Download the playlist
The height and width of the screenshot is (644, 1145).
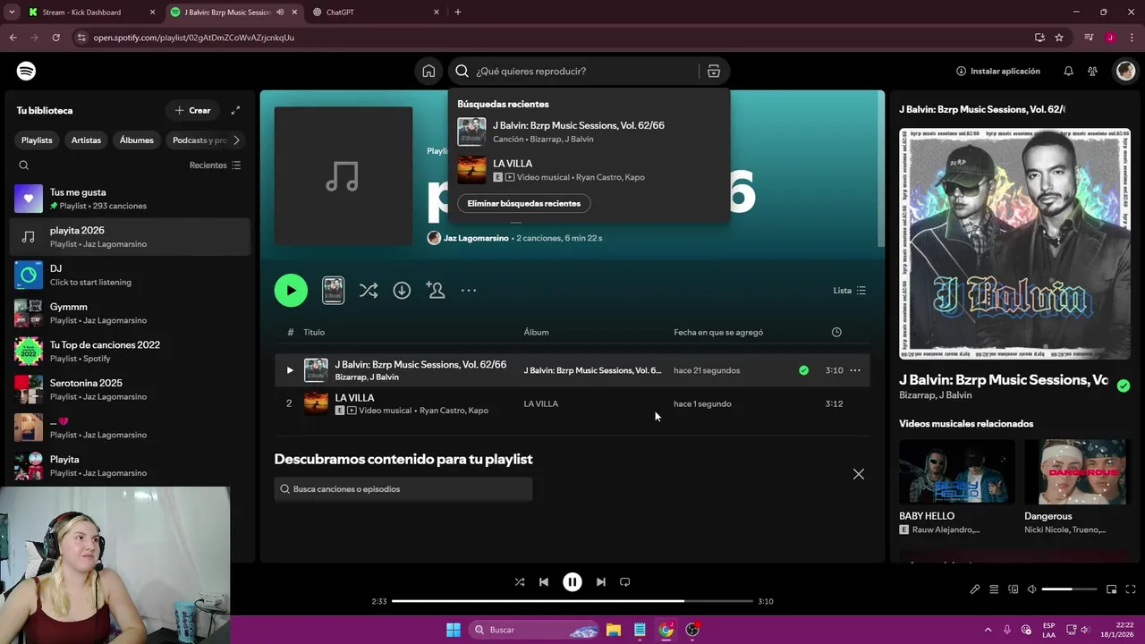coord(402,291)
